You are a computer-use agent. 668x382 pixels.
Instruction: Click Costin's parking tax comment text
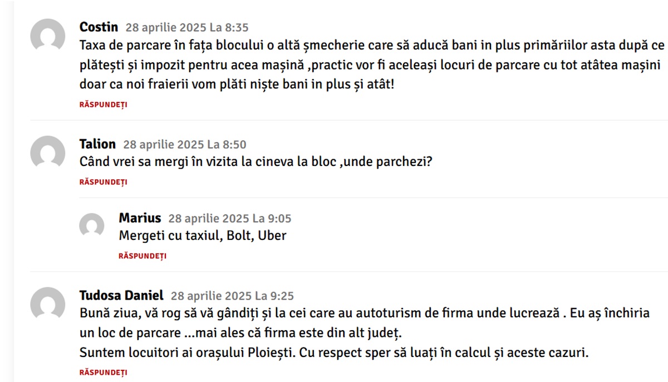tap(372, 65)
